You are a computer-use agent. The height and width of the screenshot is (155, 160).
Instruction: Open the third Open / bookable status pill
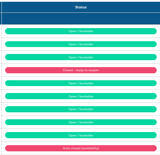(81, 57)
